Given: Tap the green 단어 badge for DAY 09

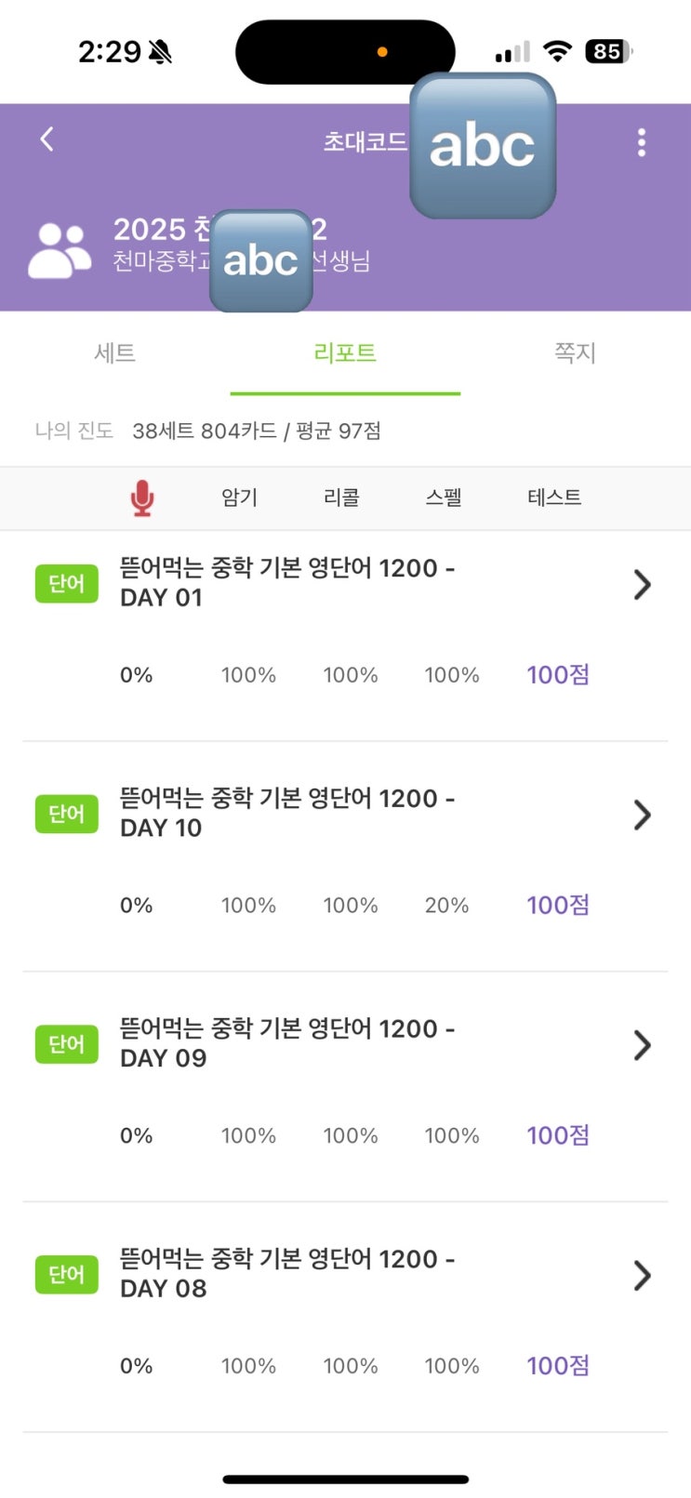Looking at the screenshot, I should [x=66, y=1044].
